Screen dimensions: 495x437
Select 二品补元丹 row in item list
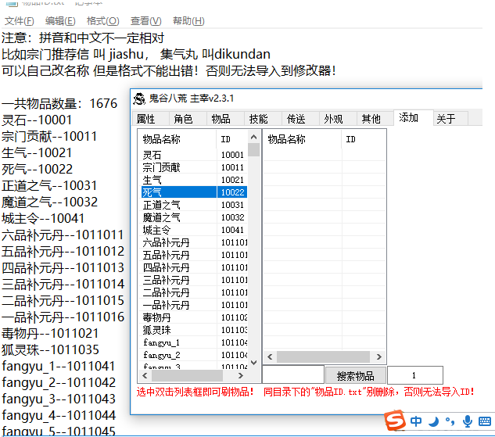point(193,292)
